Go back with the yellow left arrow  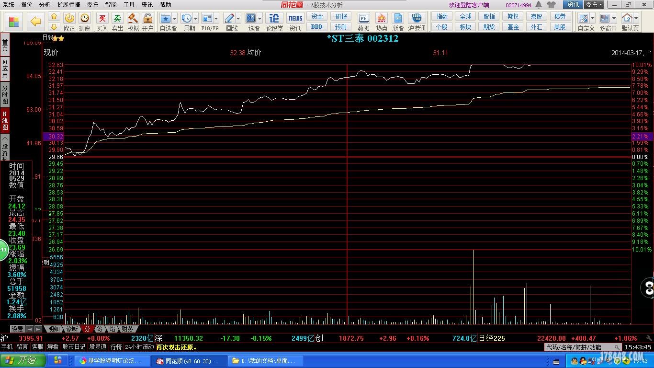36,22
